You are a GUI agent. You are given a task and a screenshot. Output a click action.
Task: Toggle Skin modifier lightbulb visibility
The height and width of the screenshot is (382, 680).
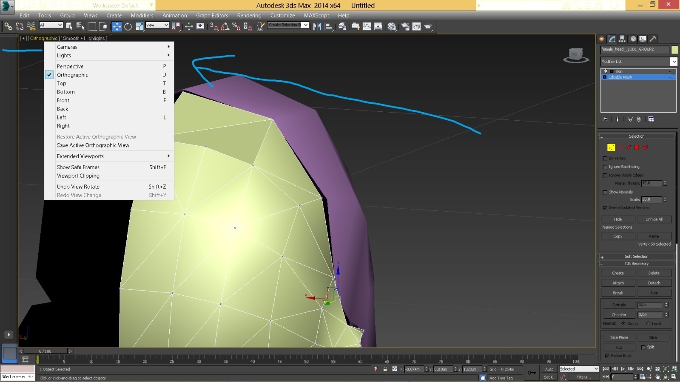pos(606,71)
